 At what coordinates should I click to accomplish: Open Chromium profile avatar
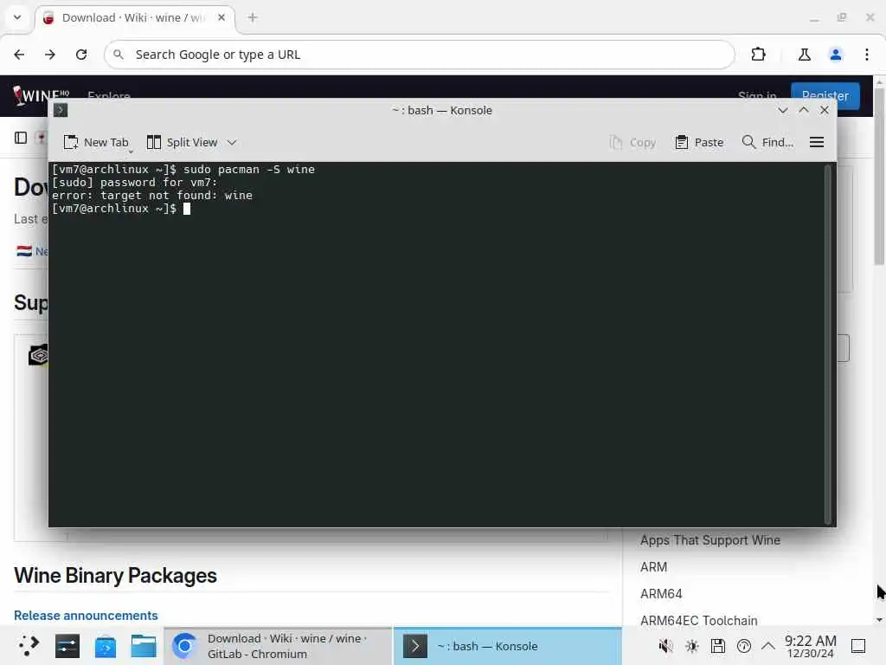tap(836, 55)
